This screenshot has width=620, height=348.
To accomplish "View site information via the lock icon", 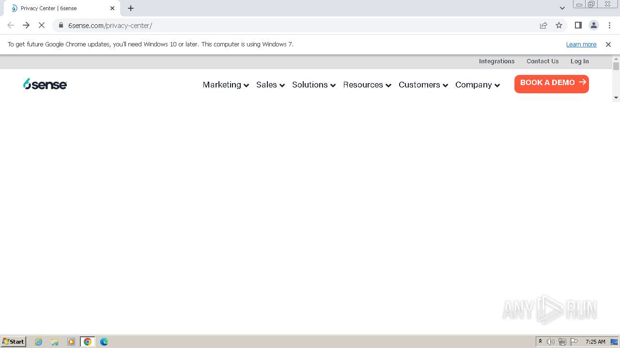I will tap(61, 25).
